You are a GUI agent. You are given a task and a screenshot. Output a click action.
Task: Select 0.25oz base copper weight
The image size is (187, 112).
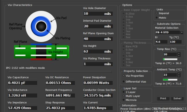[x=123, y=13]
